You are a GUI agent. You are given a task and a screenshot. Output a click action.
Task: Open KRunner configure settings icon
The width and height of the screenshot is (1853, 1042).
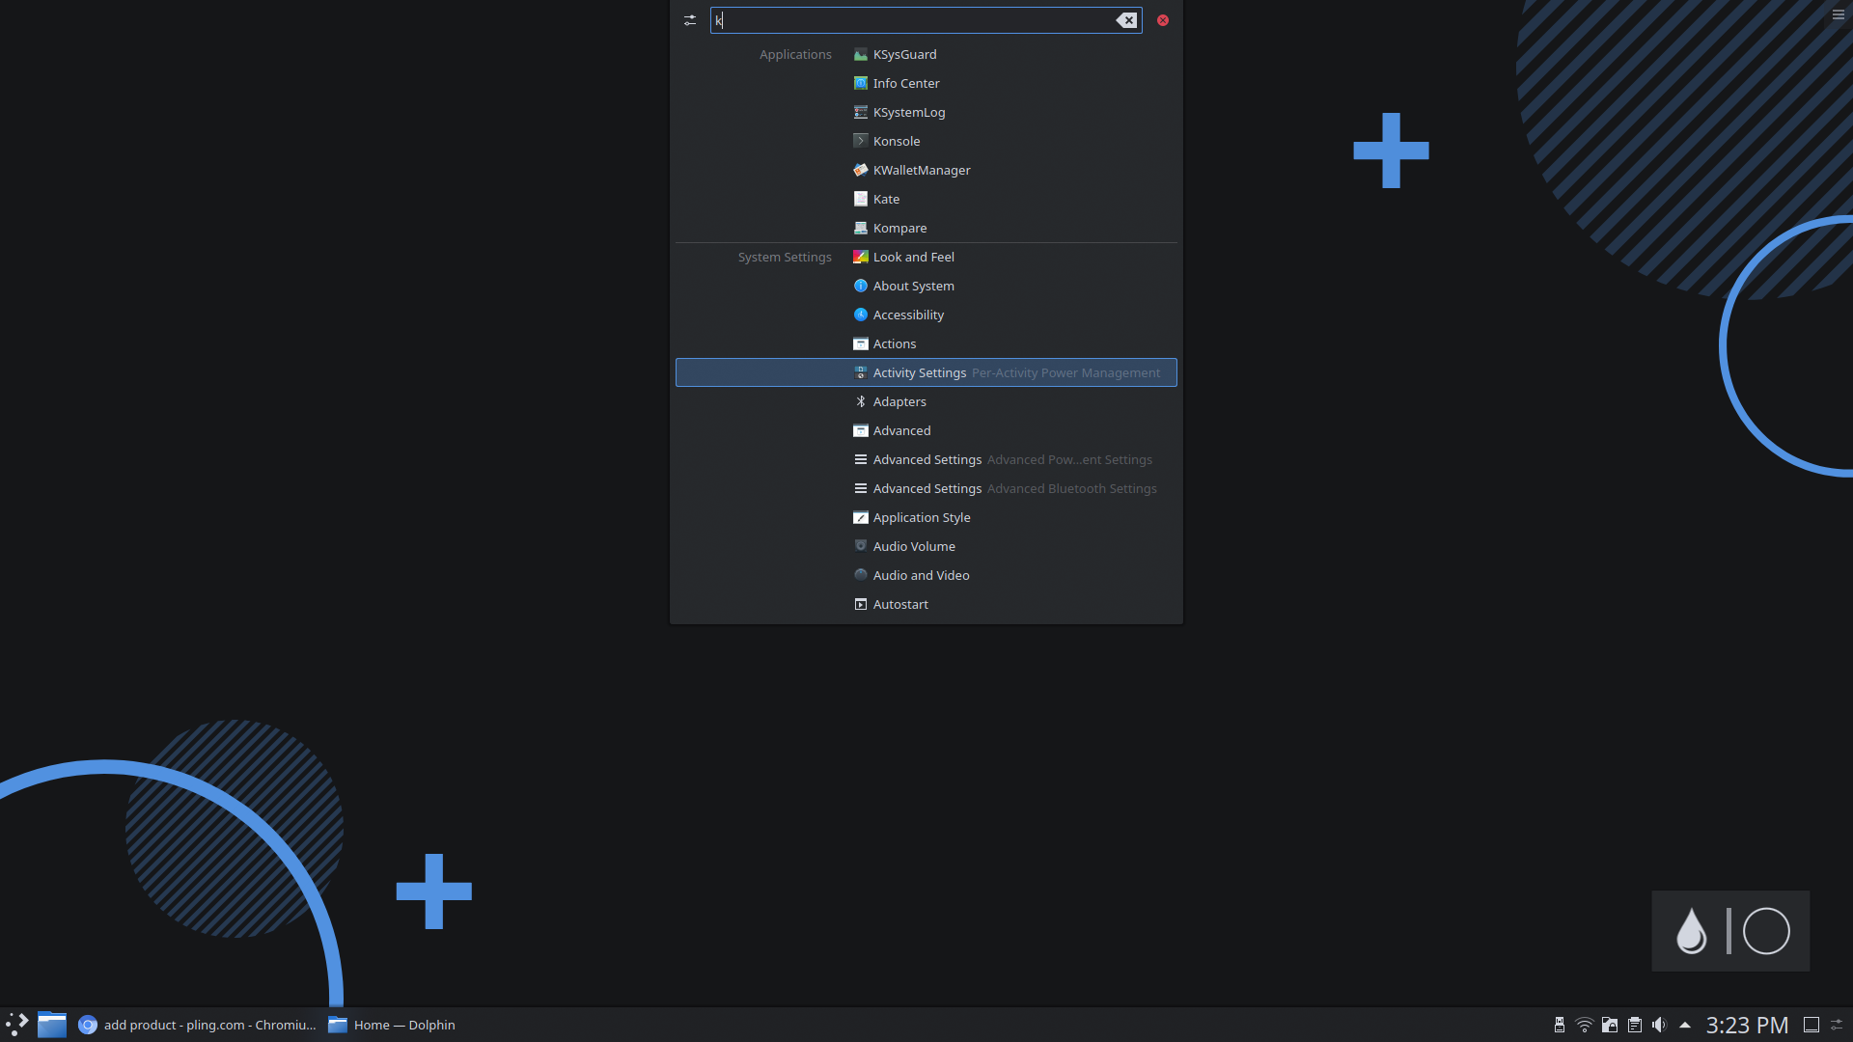click(690, 20)
